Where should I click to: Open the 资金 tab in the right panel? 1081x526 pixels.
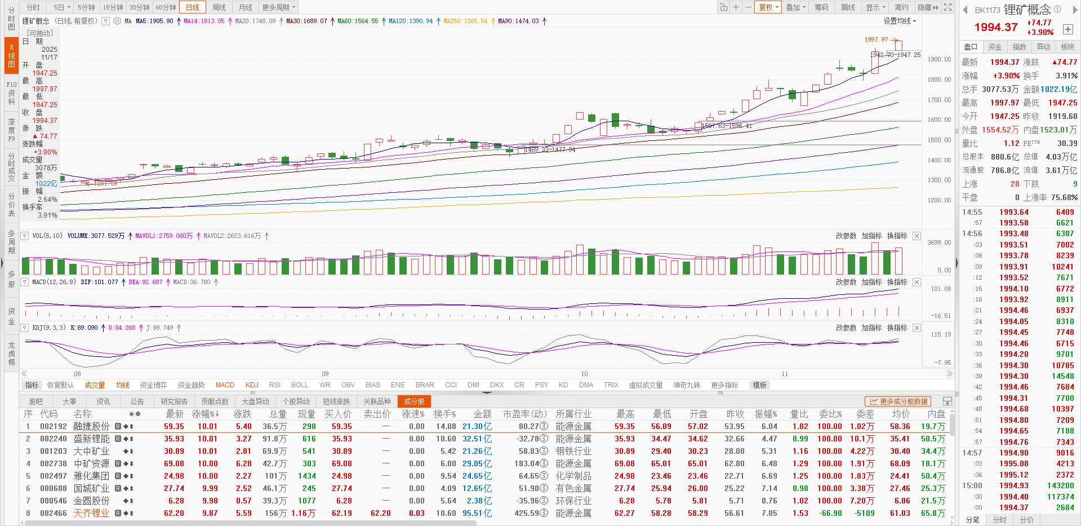click(x=995, y=47)
